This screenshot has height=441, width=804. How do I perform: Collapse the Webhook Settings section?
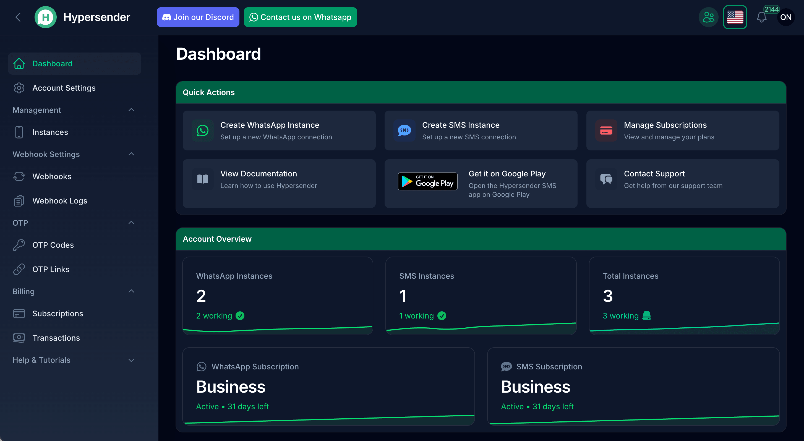131,154
